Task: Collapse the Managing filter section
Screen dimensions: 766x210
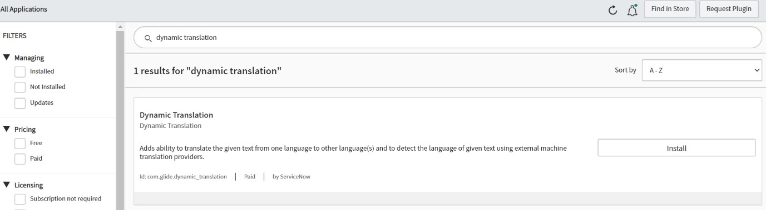Action: pos(7,58)
